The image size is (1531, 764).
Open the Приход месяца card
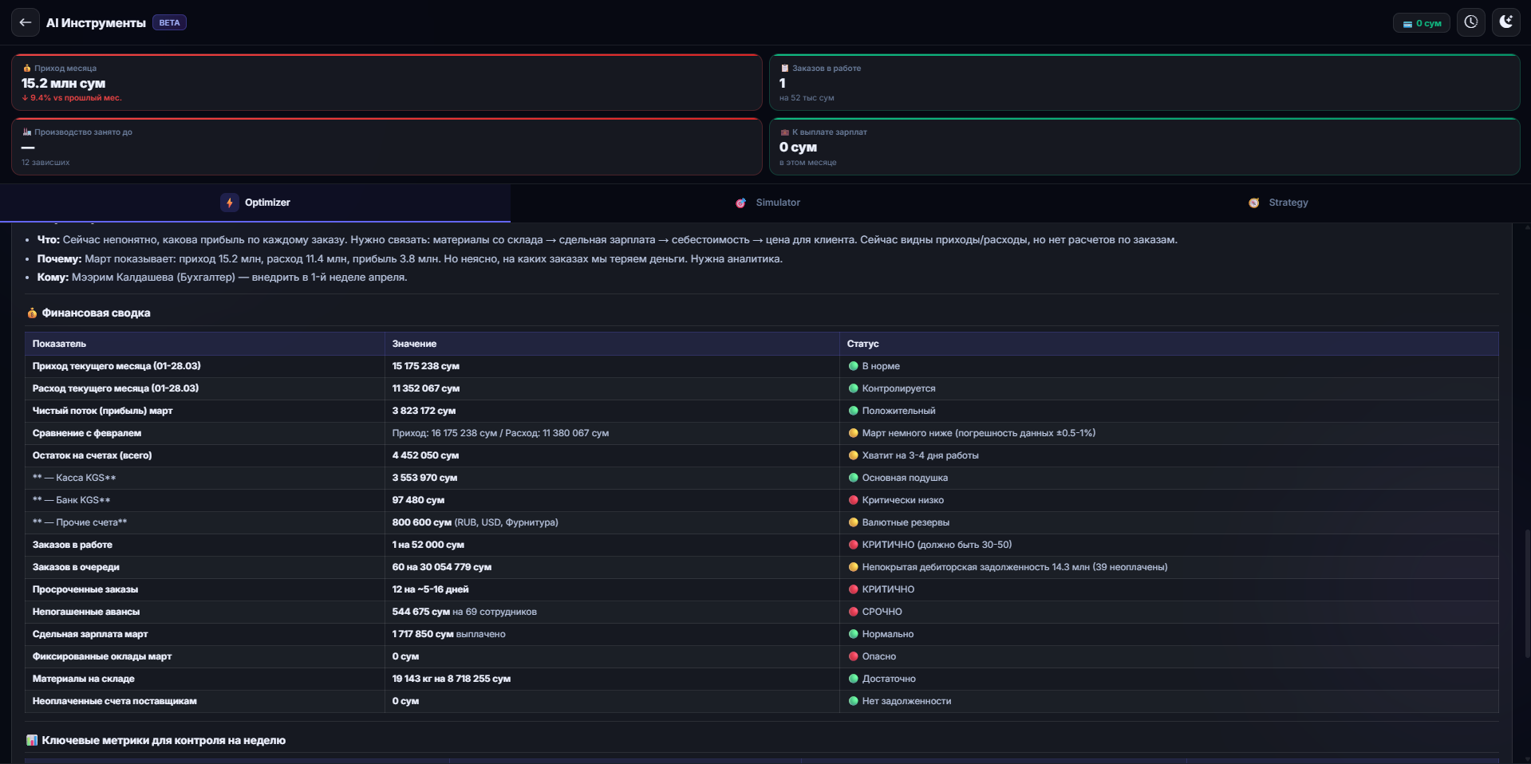point(387,82)
